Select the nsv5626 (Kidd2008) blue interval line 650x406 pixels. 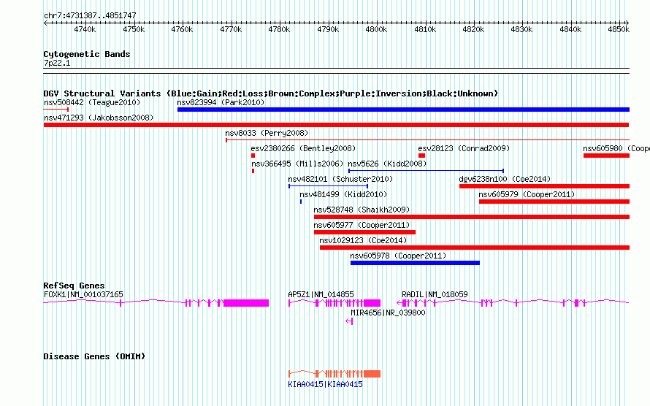[426, 171]
